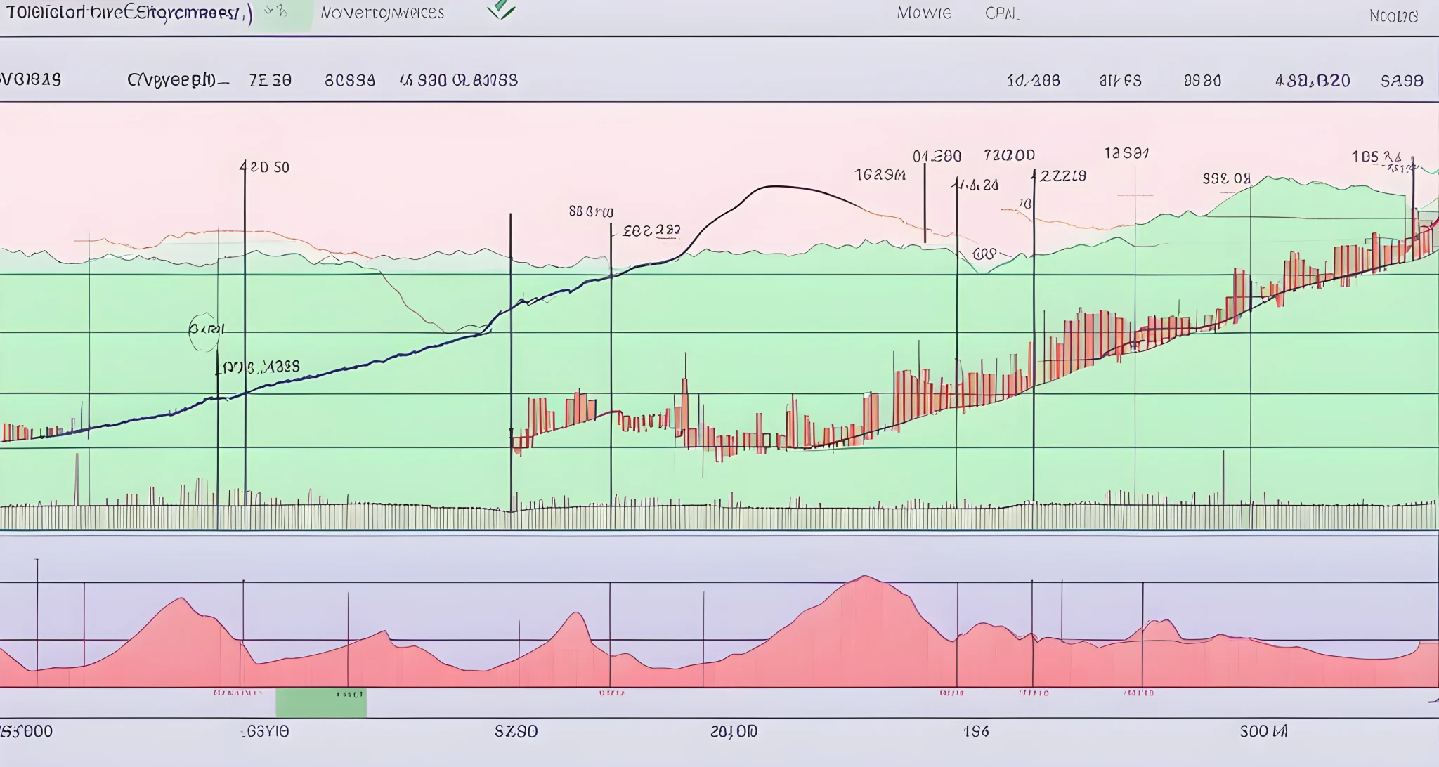Click the "20J0D" bottom axis label
Viewport: 1439px width, 767px height.
click(x=734, y=731)
